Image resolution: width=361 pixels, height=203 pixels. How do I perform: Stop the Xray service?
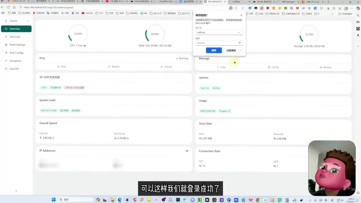pos(61,67)
